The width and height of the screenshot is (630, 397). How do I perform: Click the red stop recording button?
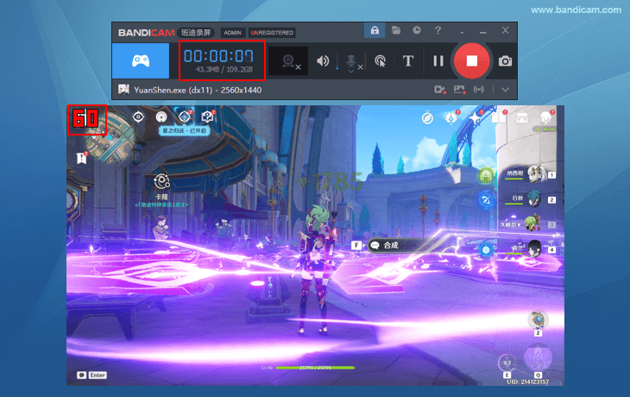point(471,61)
